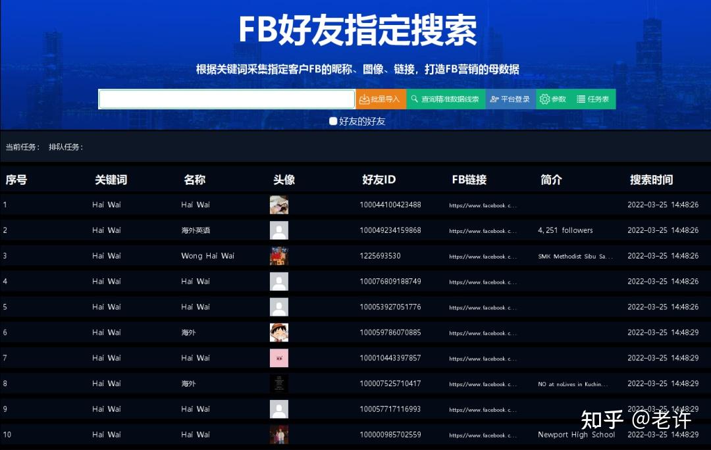This screenshot has width=711, height=450.
Task: Click Wong Hai Wai's avatar thumbnail
Action: [279, 256]
